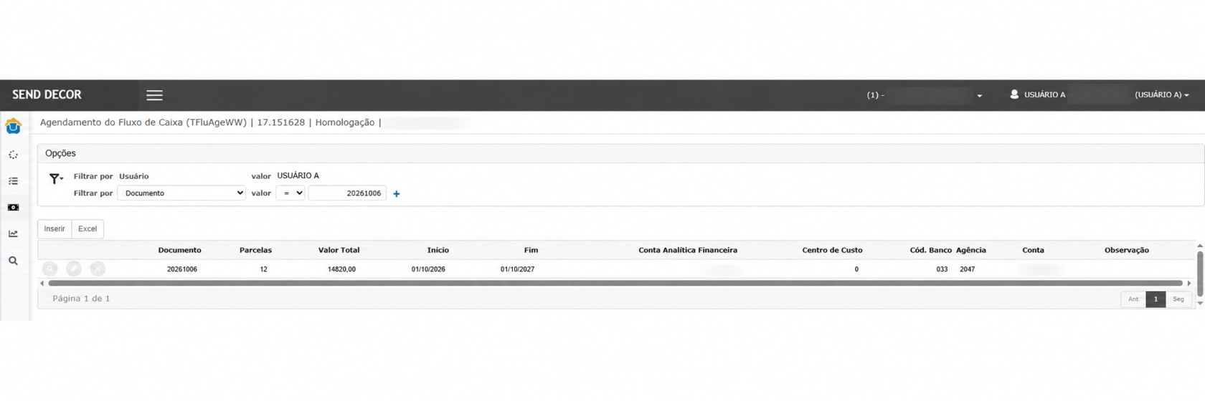Go to previous page with Ant
The width and height of the screenshot is (1205, 401).
click(x=1133, y=299)
